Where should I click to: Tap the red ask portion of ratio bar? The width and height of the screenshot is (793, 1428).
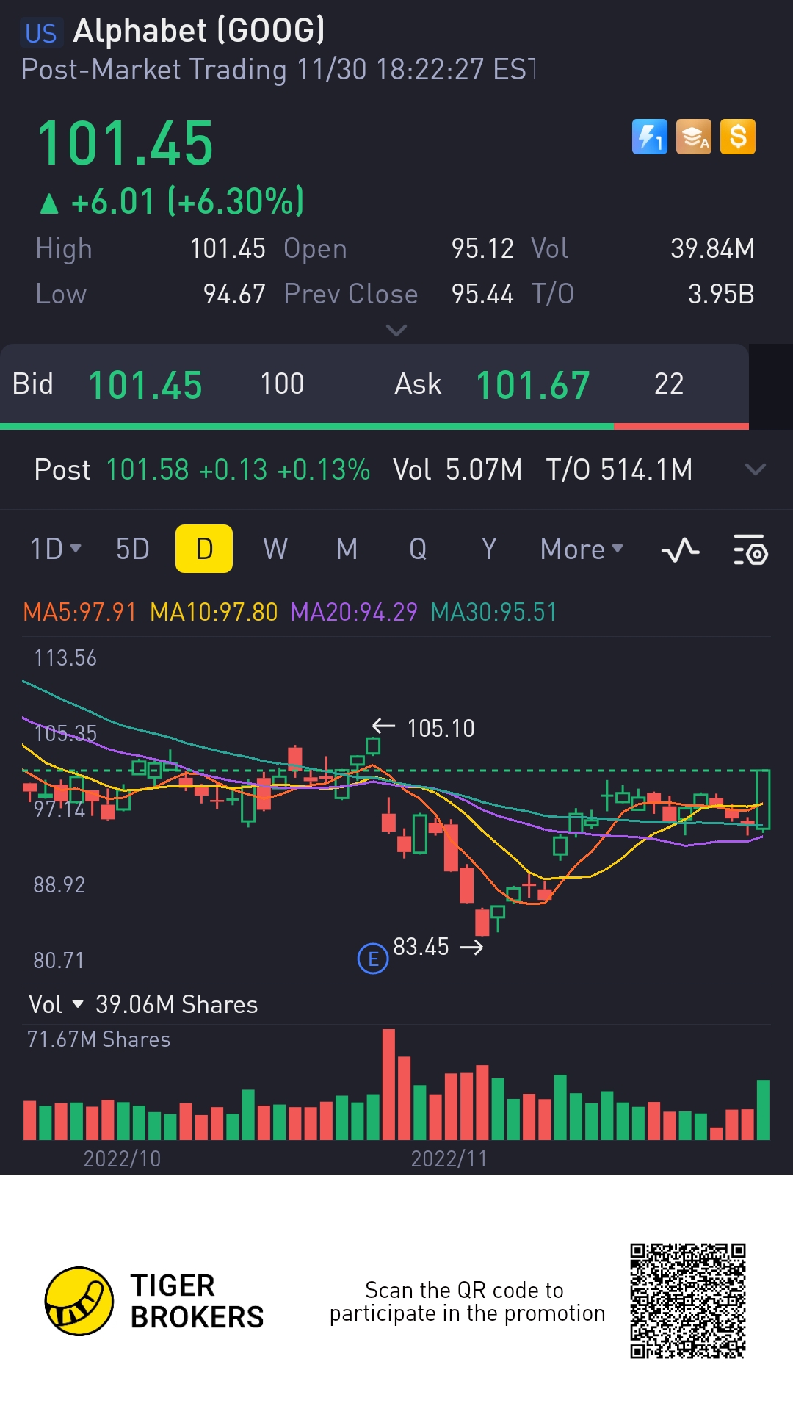click(x=681, y=426)
